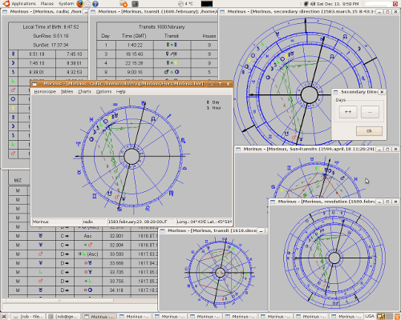Click the Long./Lat. coordinates in the status bar

[204, 222]
